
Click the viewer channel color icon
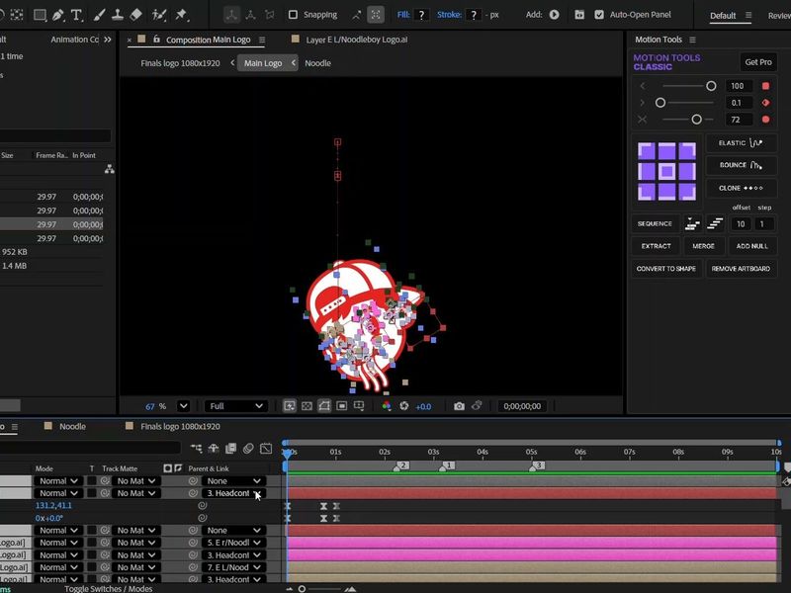[387, 406]
